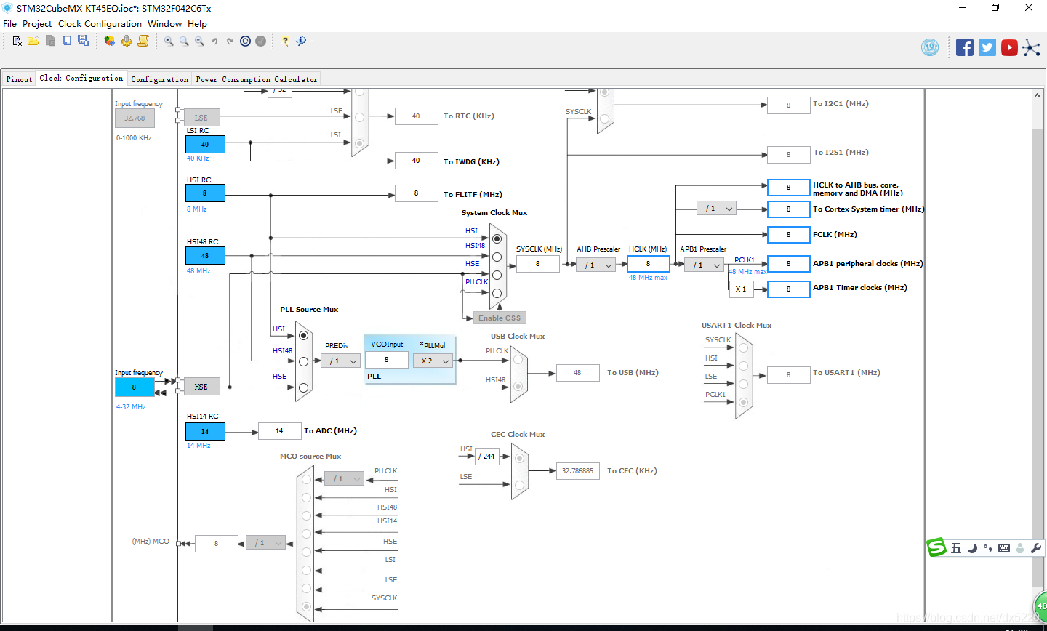Click the Enable CSS button
The width and height of the screenshot is (1047, 631).
[499, 318]
